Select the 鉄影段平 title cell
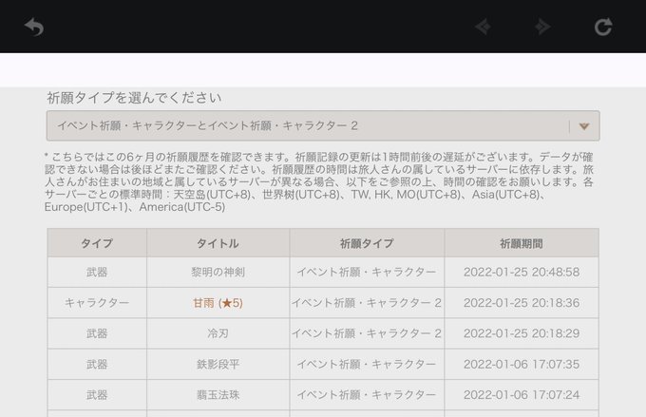Image resolution: width=646 pixels, height=417 pixels. (x=218, y=364)
